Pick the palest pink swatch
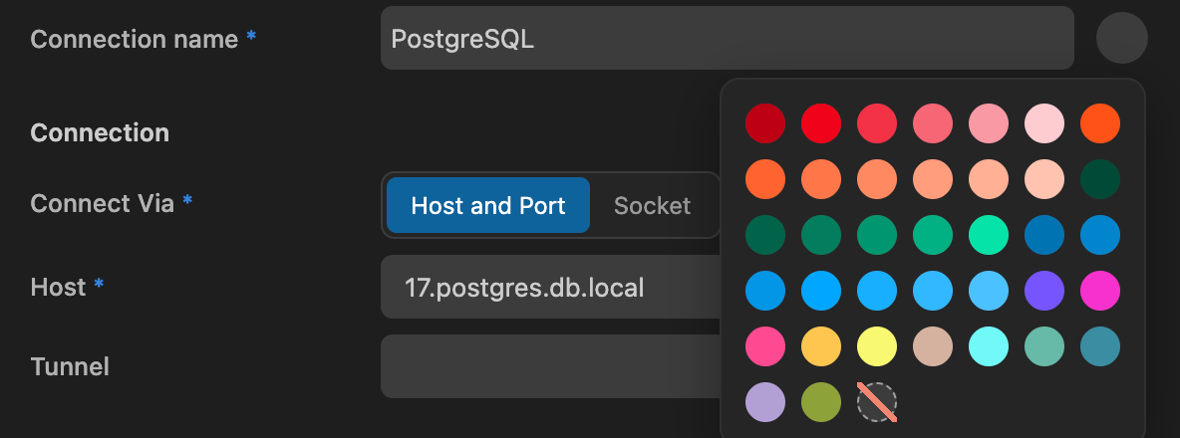This screenshot has width=1180, height=438. click(1044, 123)
